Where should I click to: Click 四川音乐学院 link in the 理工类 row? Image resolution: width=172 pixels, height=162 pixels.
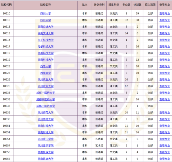(45, 145)
